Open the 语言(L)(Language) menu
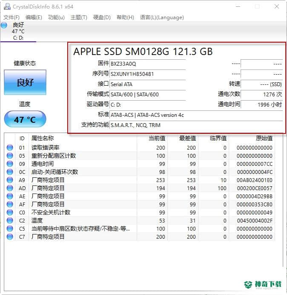This screenshot has height=295, width=287. [x=162, y=17]
